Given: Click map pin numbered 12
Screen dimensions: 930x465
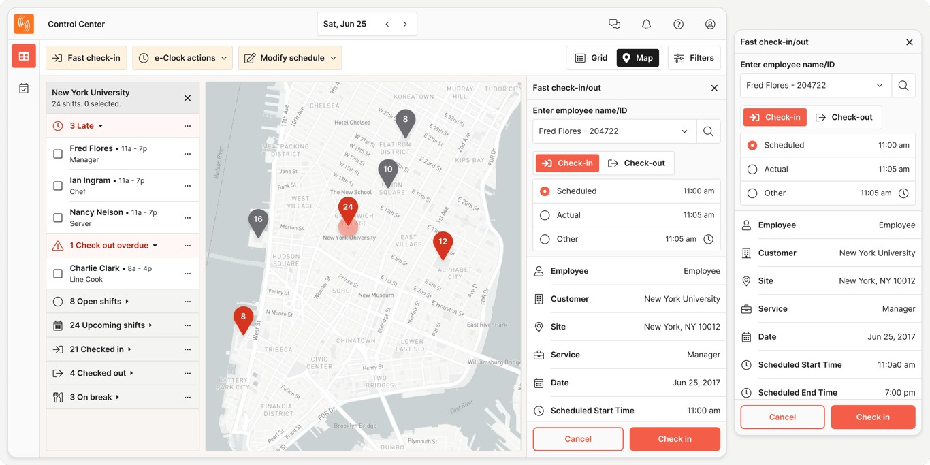Looking at the screenshot, I should (443, 244).
